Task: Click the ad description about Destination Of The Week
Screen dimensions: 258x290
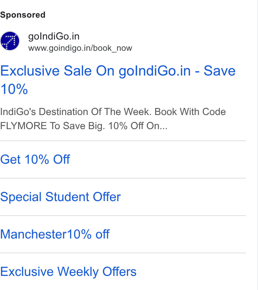Action: point(113,119)
